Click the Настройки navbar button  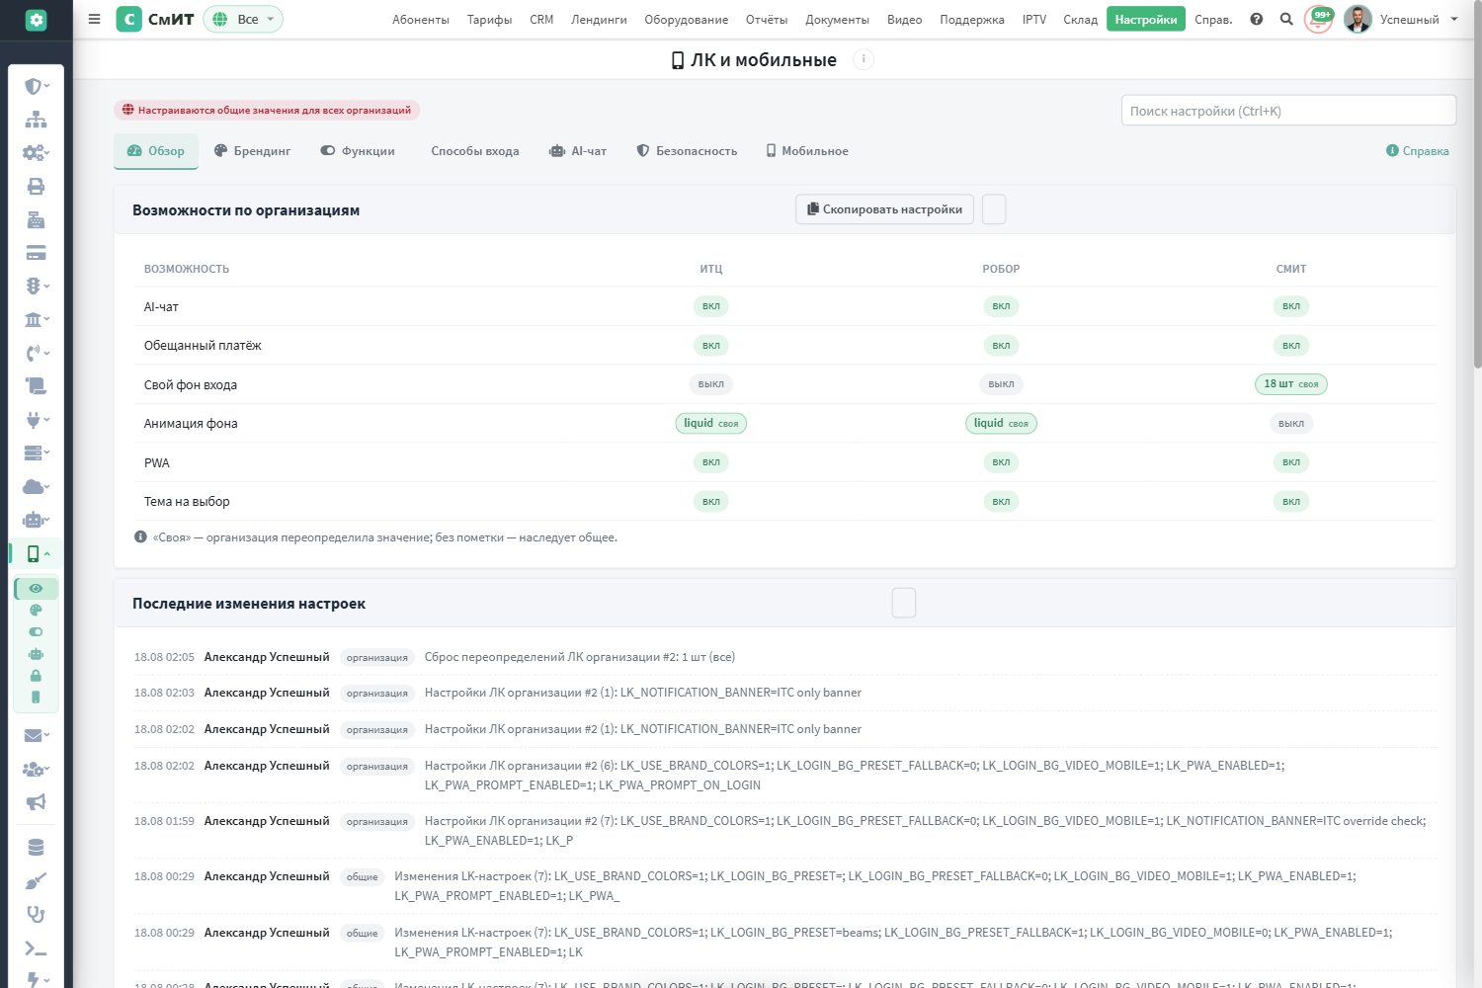tap(1146, 19)
